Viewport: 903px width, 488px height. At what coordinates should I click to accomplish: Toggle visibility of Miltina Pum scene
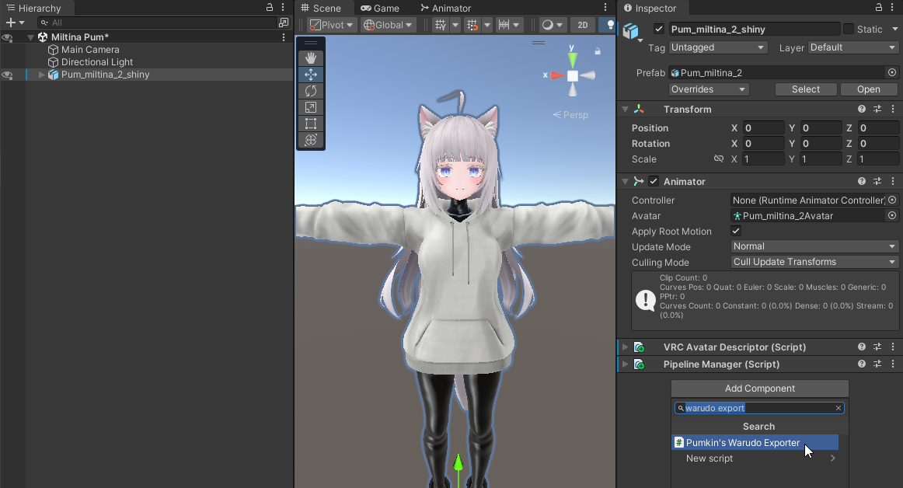click(x=7, y=37)
